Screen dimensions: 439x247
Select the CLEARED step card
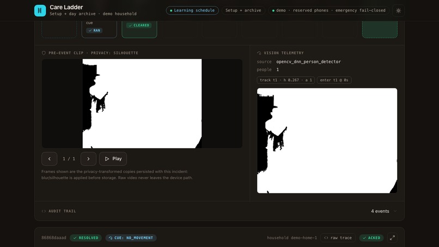139,29
